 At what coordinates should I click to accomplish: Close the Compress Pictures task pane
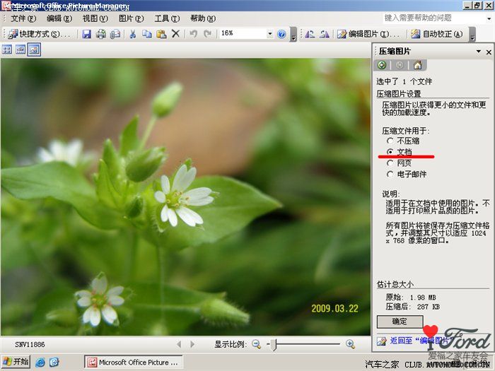(489, 52)
